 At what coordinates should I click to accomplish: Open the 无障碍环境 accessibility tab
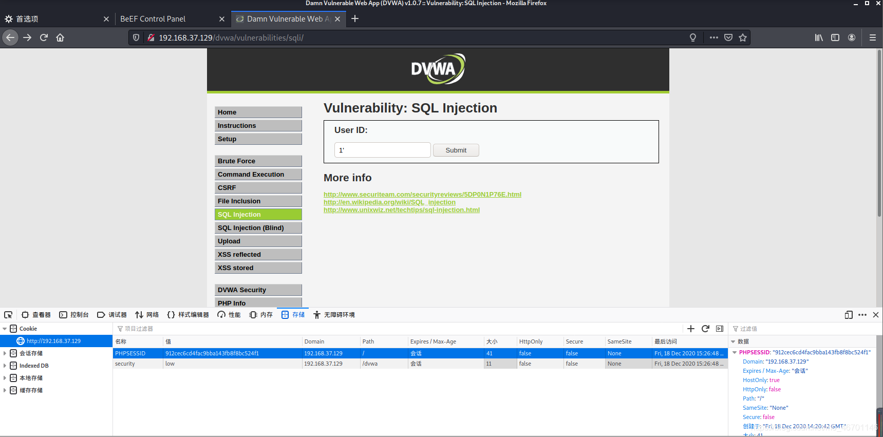click(x=334, y=315)
